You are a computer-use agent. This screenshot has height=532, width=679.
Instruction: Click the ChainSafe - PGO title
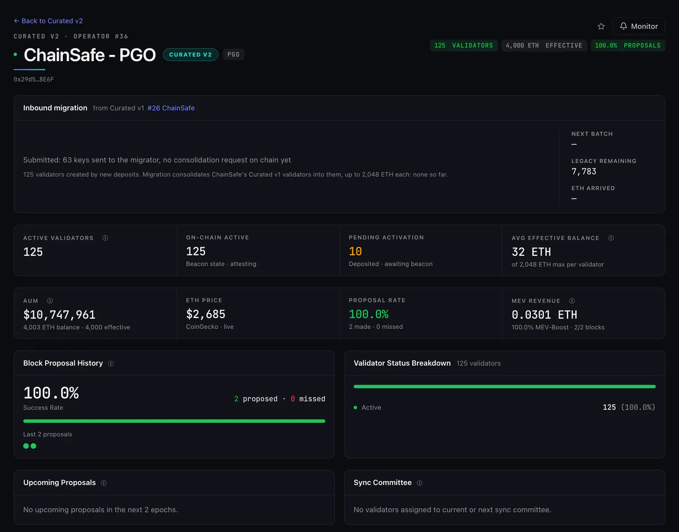coord(89,55)
